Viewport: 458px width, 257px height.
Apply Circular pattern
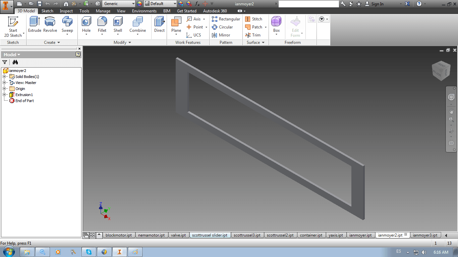click(222, 27)
